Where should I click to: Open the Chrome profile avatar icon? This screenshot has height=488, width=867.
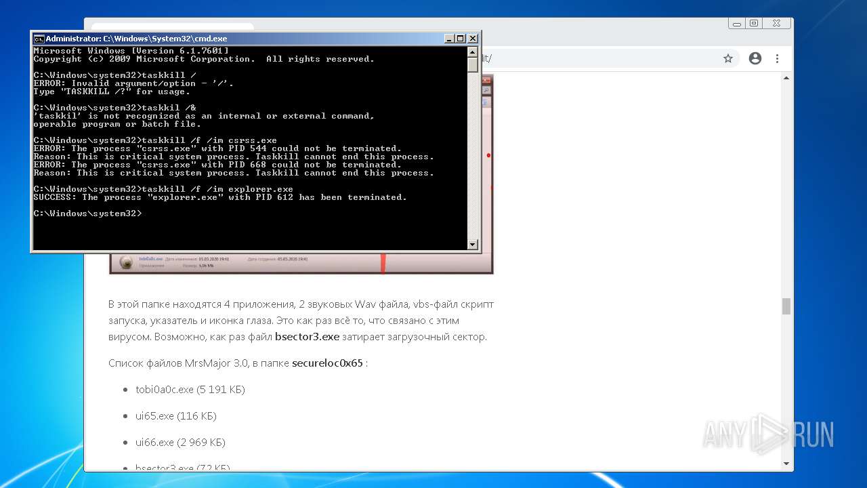click(x=755, y=58)
